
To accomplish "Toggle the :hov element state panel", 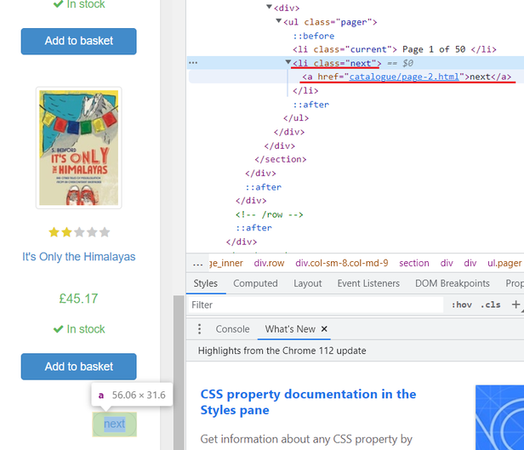I will point(461,305).
